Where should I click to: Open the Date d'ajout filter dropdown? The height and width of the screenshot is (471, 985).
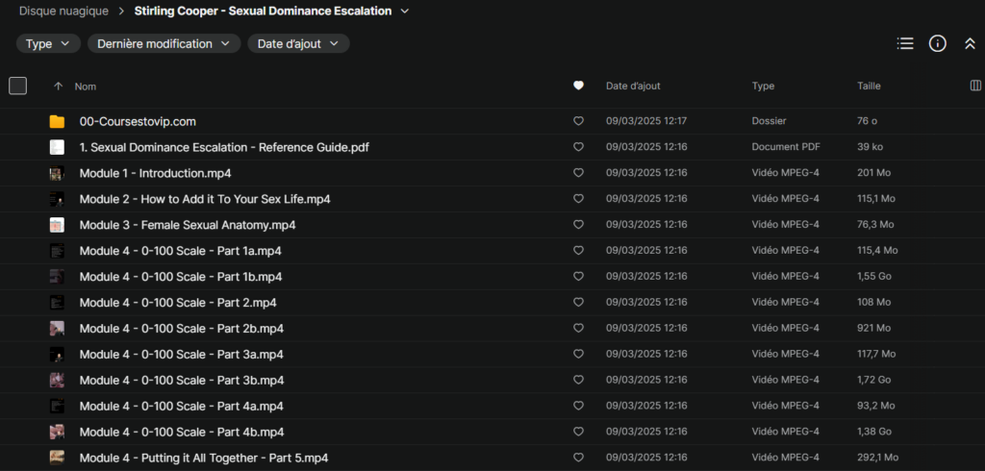(298, 44)
